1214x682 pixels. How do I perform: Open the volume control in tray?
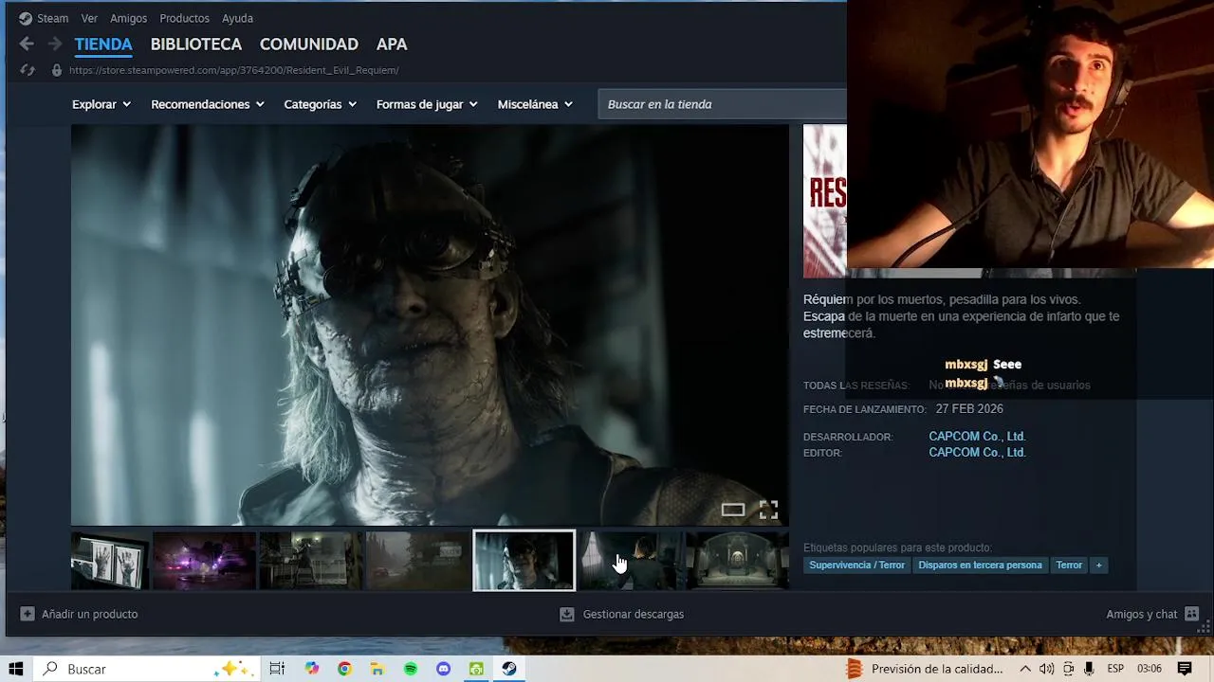coord(1047,669)
